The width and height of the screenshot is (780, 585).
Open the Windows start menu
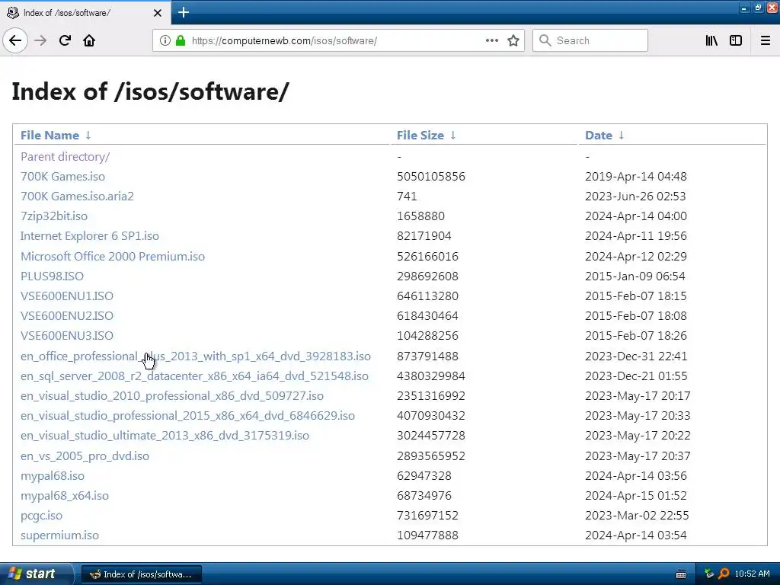coord(37,574)
